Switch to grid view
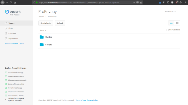Image resolution: width=188 pixels, height=105 pixels. [x=177, y=23]
